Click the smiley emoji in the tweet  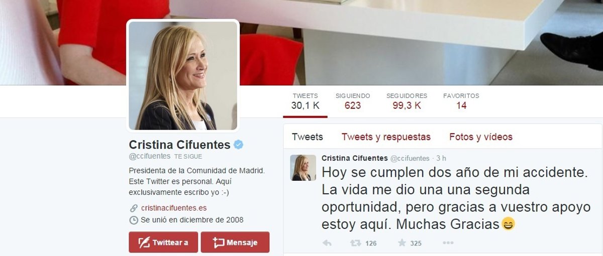tap(508, 224)
